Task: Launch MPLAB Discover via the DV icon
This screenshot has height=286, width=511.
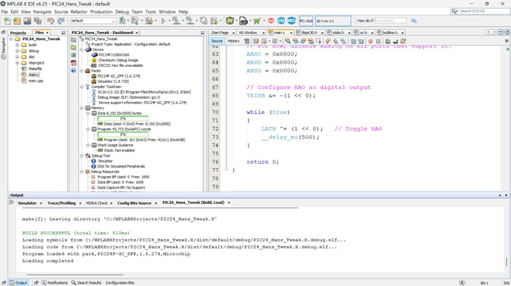Action: click(230, 21)
